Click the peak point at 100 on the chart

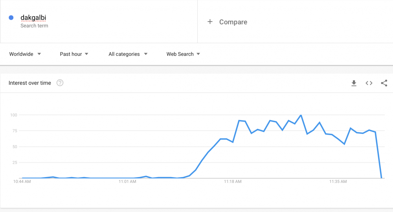click(x=301, y=115)
